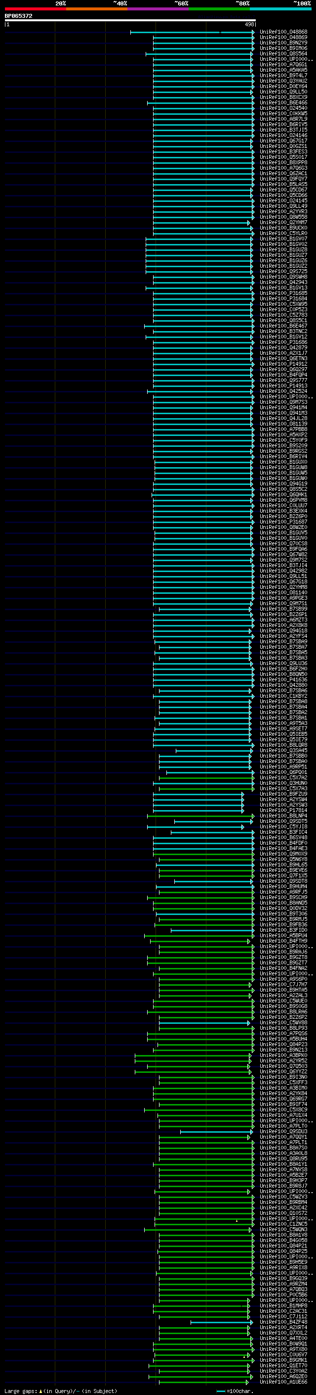Pick hit UniRef100_B3TJI5

[283, 130]
